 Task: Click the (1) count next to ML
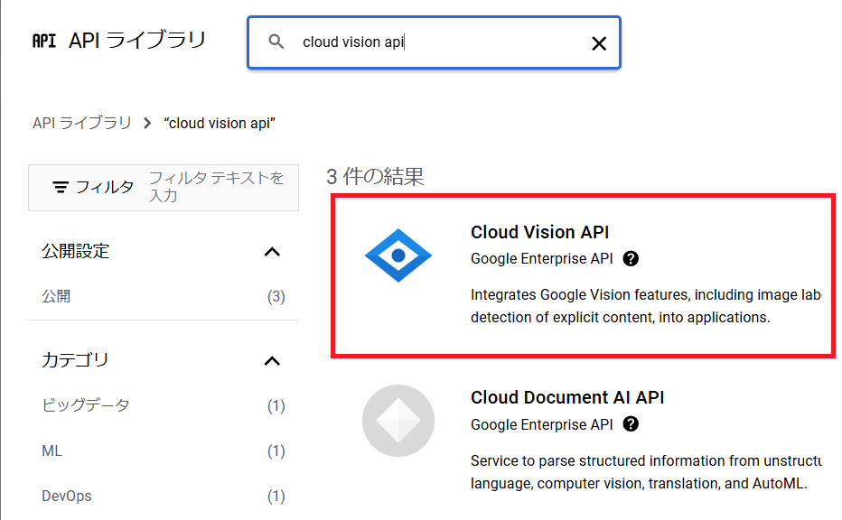coord(276,451)
